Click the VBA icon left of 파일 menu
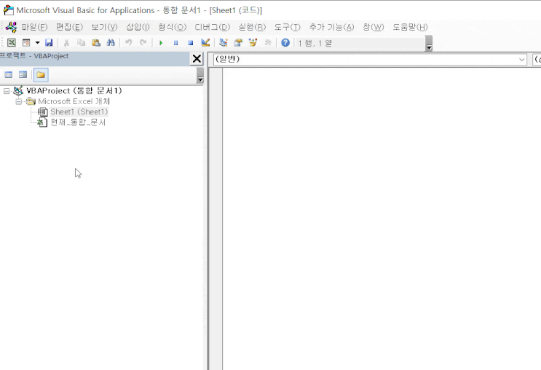The height and width of the screenshot is (370, 541). click(x=11, y=27)
